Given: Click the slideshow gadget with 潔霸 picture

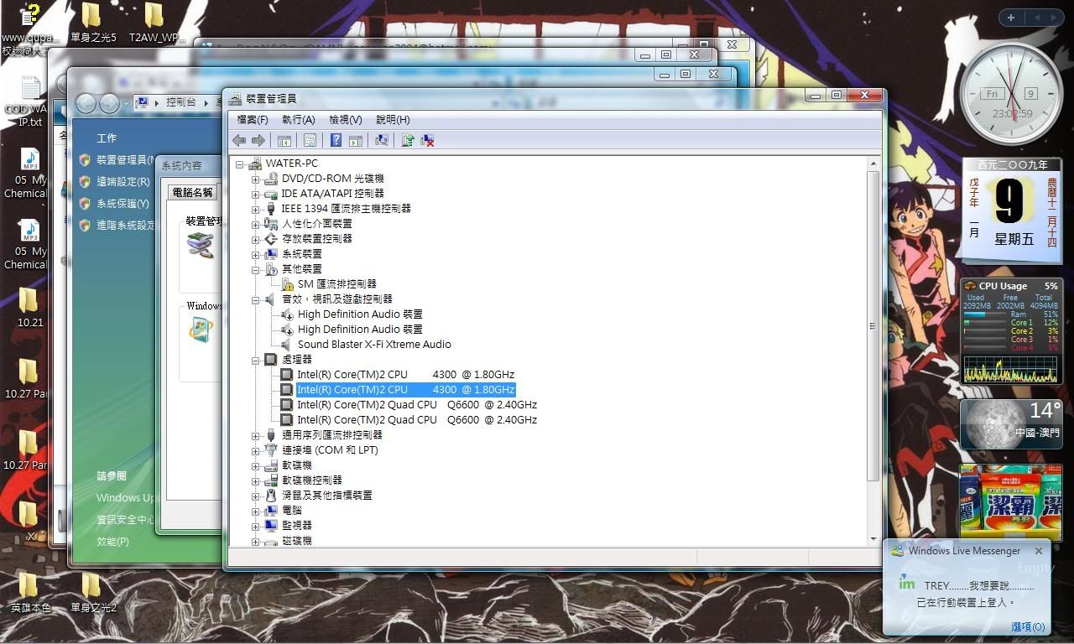Looking at the screenshot, I should tap(1011, 502).
